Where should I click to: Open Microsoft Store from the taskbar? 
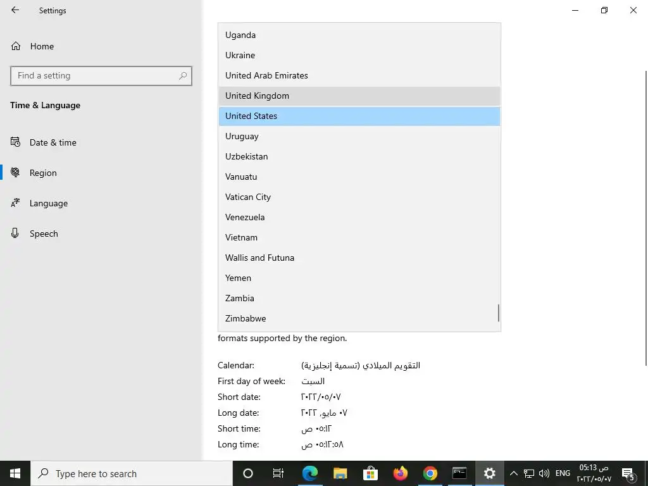point(370,473)
